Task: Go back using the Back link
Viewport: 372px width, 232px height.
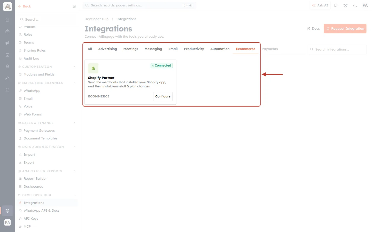Action: pyautogui.click(x=25, y=6)
